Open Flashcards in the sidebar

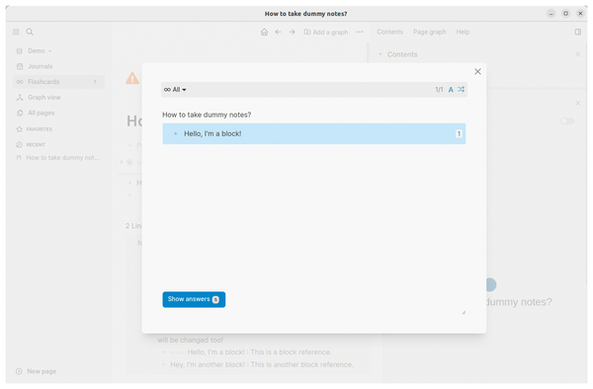coord(58,82)
